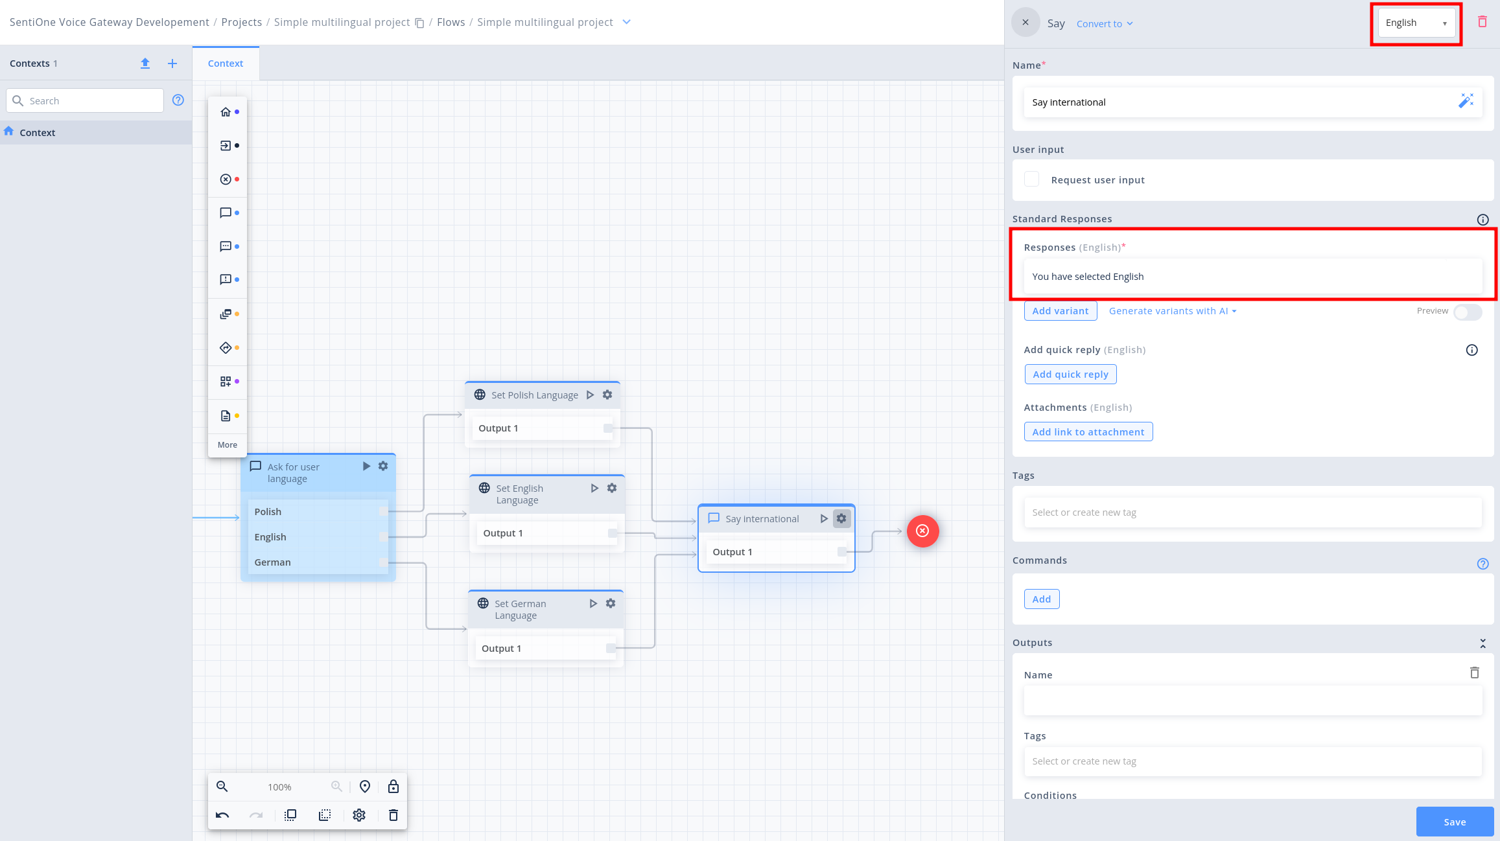Click Add variant button for English responses
This screenshot has height=841, width=1500.
tap(1060, 310)
